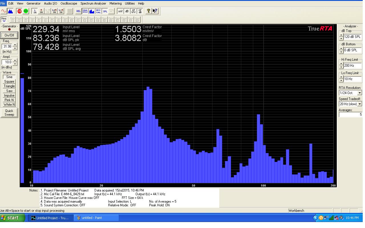
Task: Lower dB Bottom with the down arrow
Action: pyautogui.click(x=341, y=52)
